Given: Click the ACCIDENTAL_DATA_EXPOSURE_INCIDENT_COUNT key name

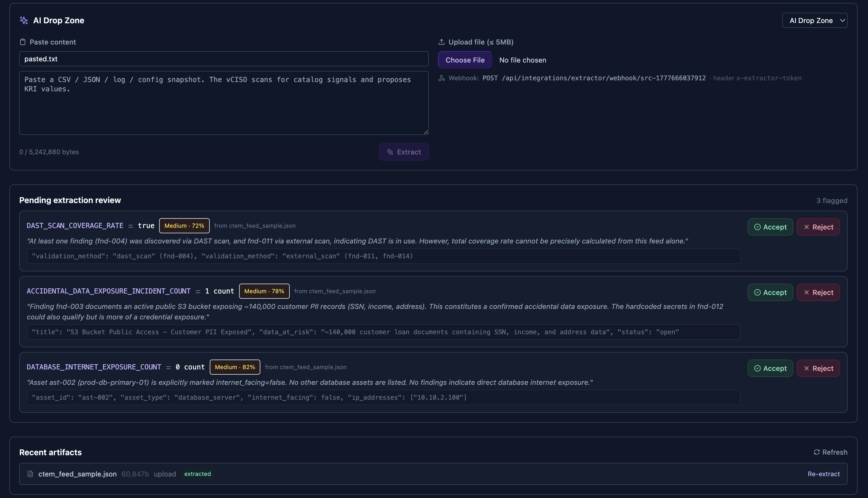Looking at the screenshot, I should 109,291.
